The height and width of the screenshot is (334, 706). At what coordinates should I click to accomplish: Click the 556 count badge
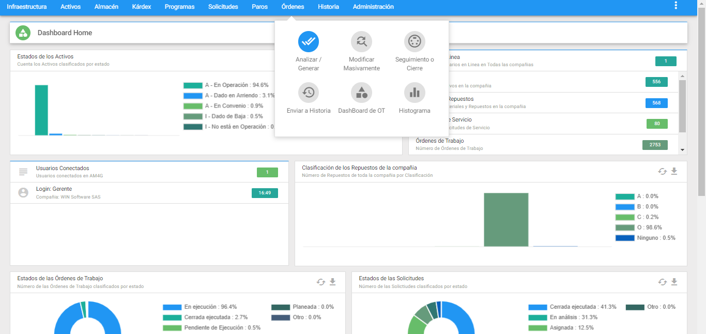pyautogui.click(x=656, y=82)
